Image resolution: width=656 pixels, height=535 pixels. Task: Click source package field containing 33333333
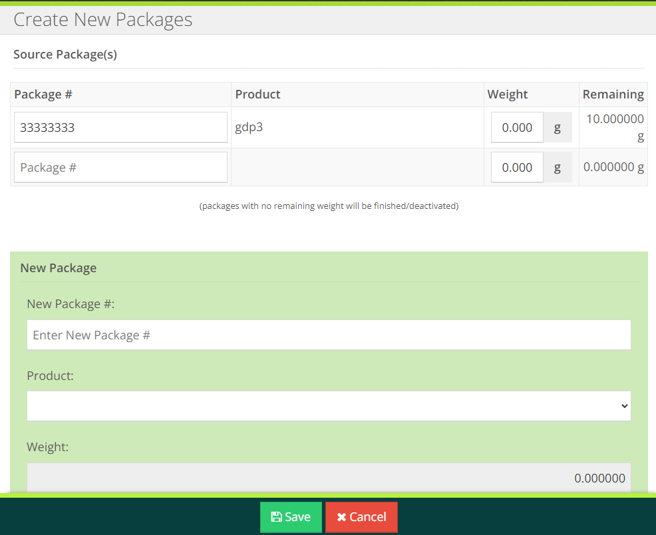coord(120,127)
